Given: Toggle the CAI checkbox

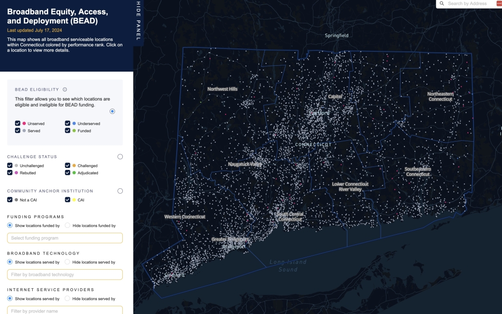Looking at the screenshot, I should click(x=68, y=200).
